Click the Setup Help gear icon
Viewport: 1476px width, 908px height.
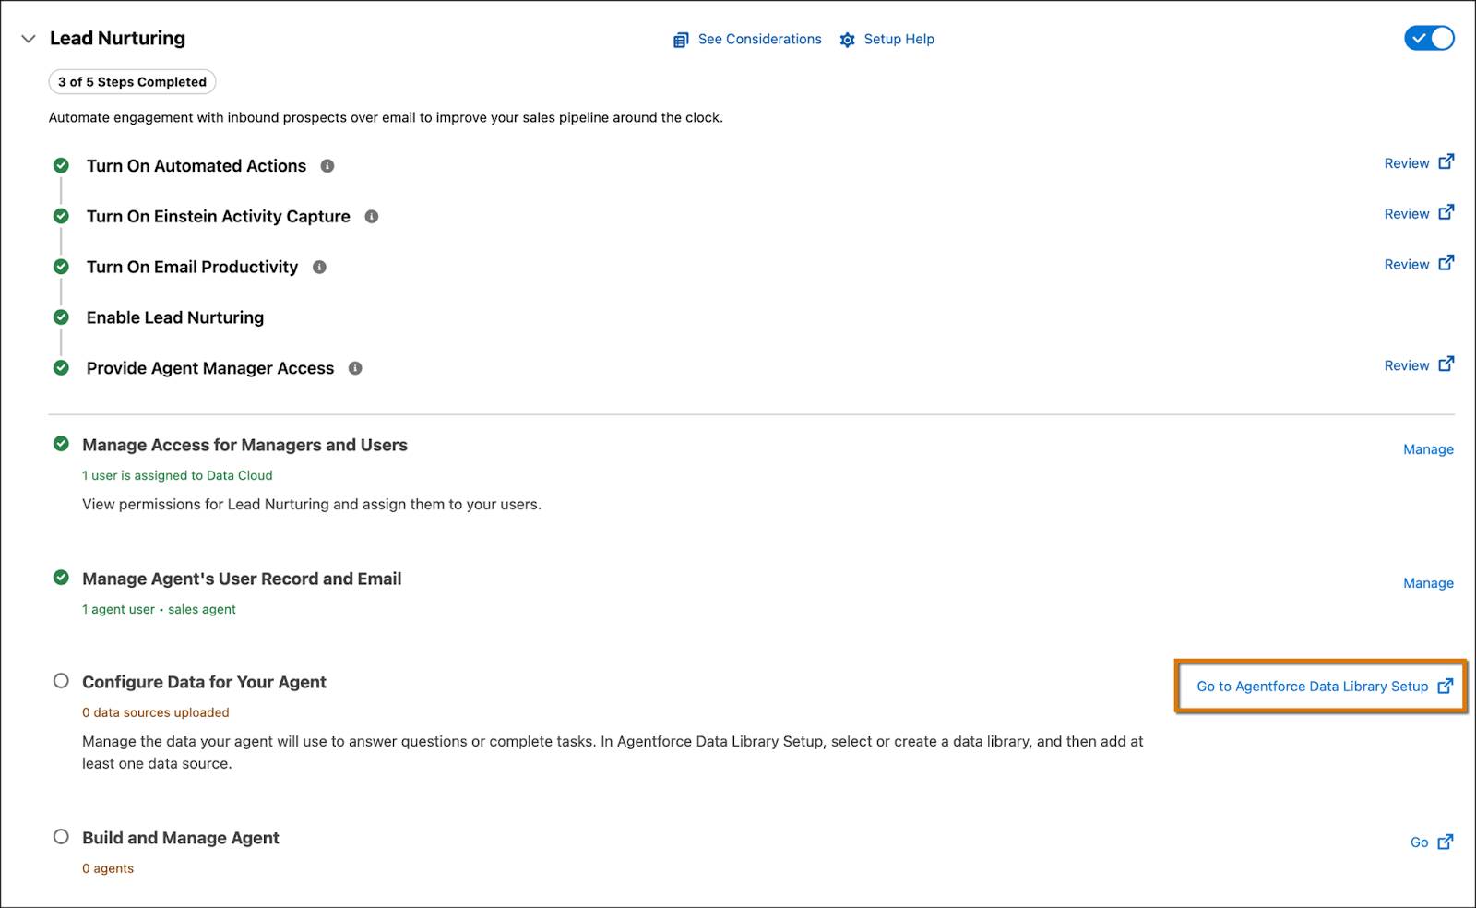(x=848, y=40)
